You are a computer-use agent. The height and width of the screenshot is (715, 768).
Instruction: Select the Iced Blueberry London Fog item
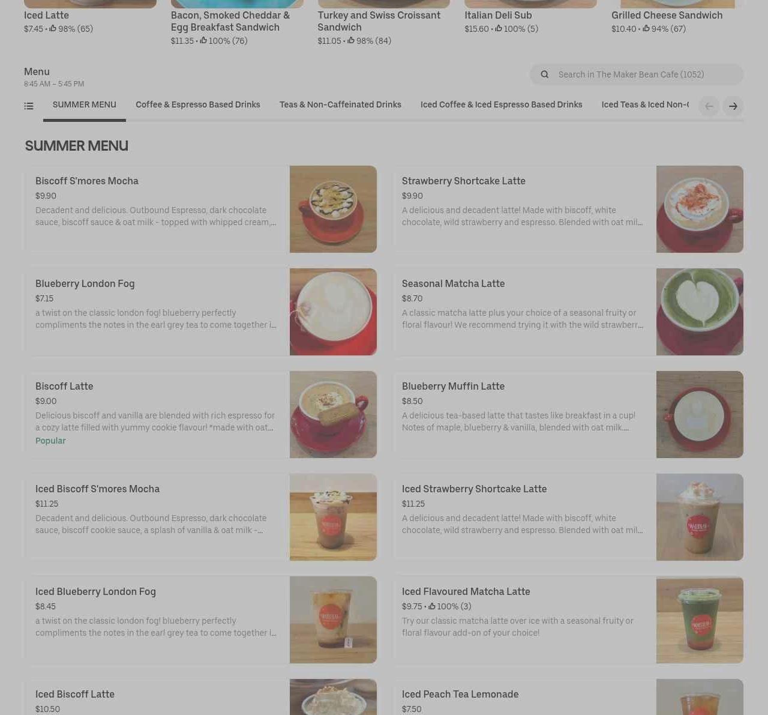(x=200, y=620)
